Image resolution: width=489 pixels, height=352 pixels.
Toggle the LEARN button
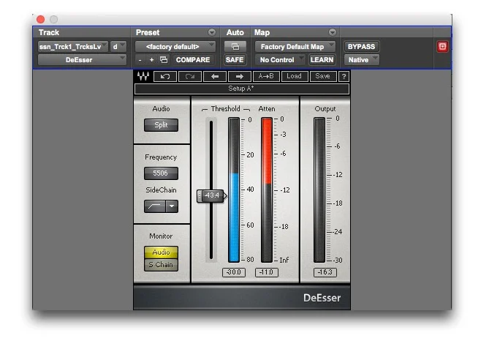click(322, 60)
